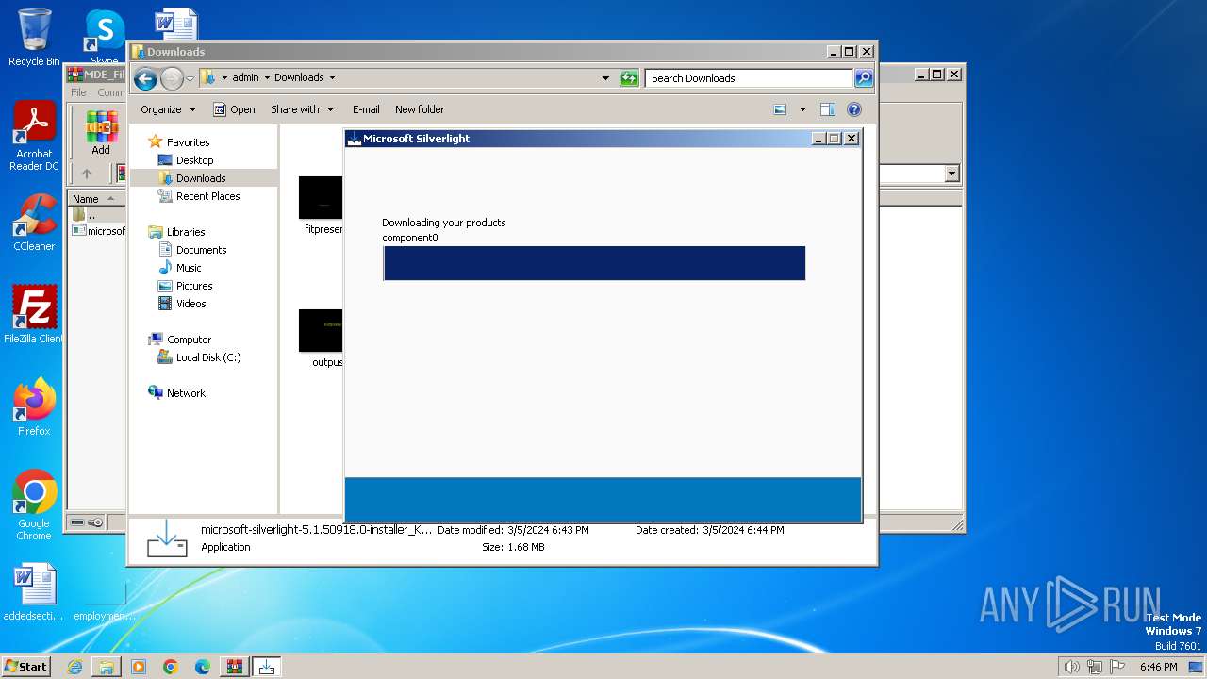Click the forward navigation arrow in Explorer
This screenshot has height=679, width=1207.
click(x=172, y=78)
